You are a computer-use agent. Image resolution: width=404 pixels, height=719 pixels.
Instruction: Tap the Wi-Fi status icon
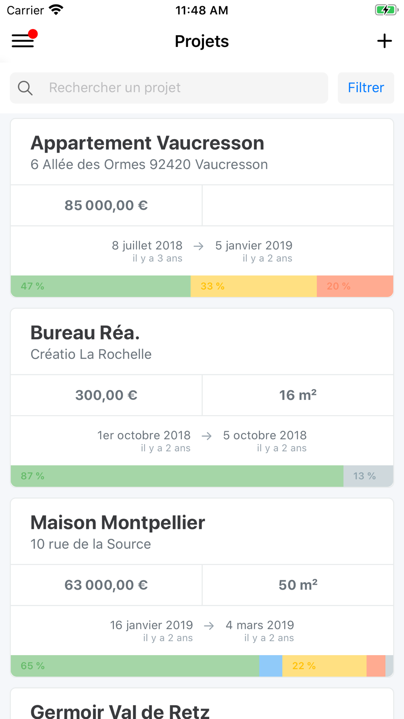(x=56, y=10)
